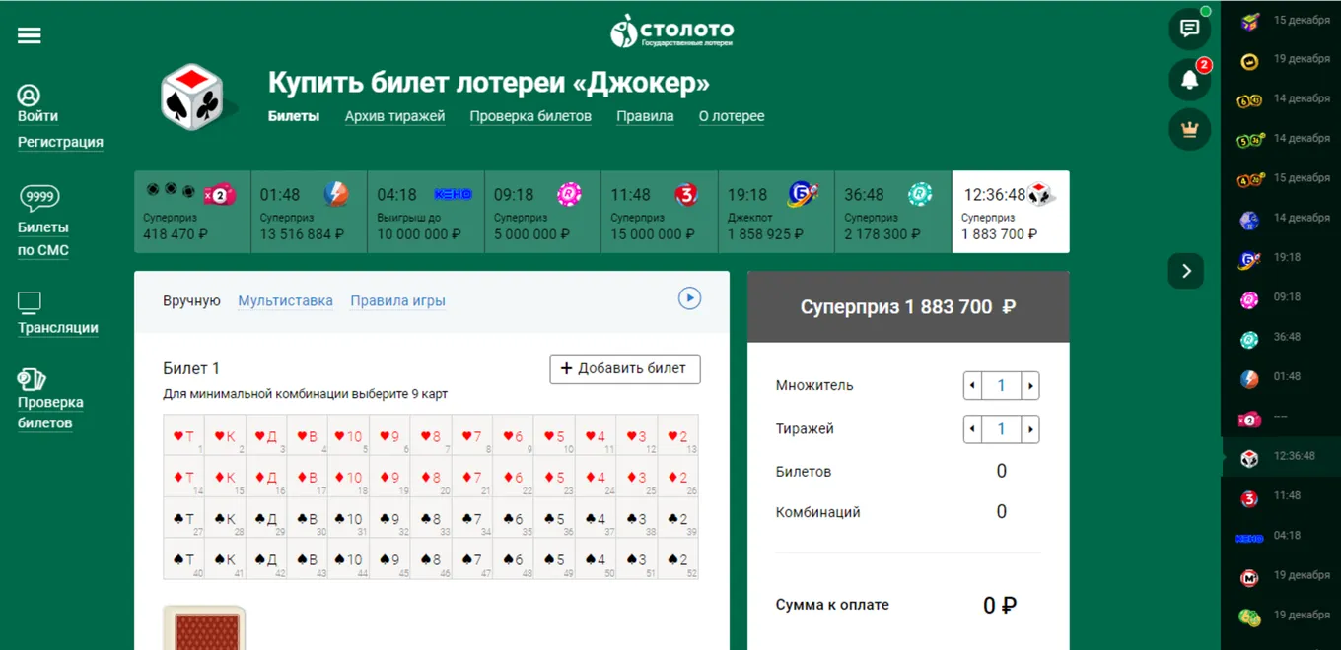Select lottery tile with superprize 418 470 ₽
Screen dimensions: 1341x650
coord(192,212)
